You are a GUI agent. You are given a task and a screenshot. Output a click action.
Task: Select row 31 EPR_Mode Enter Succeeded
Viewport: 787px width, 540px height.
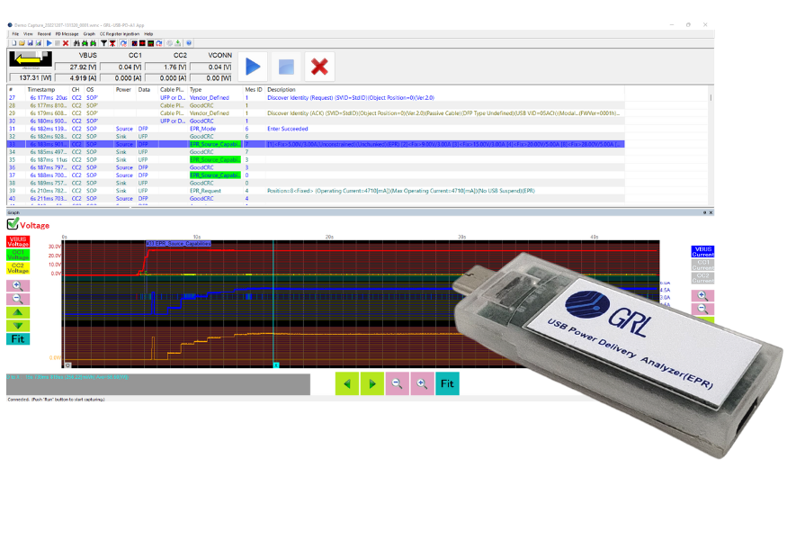coord(316,129)
